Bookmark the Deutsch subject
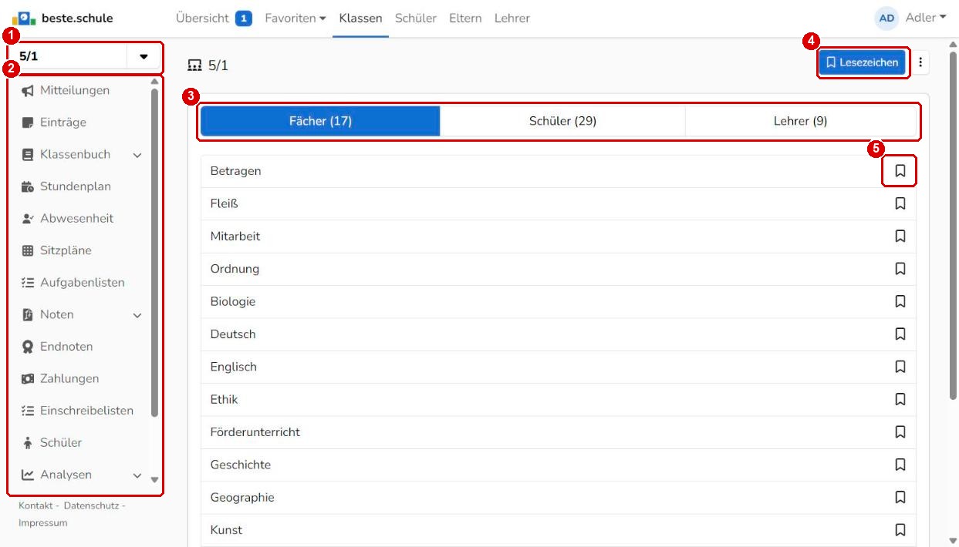The height and width of the screenshot is (547, 959). (900, 334)
